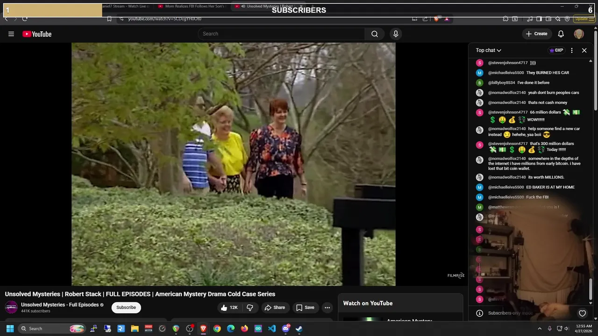Switch to the Stream - Watch Live tab

tap(125, 6)
